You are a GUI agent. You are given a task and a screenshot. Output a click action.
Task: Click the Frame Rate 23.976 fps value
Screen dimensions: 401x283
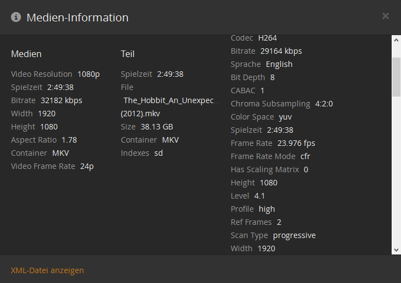[x=296, y=143]
